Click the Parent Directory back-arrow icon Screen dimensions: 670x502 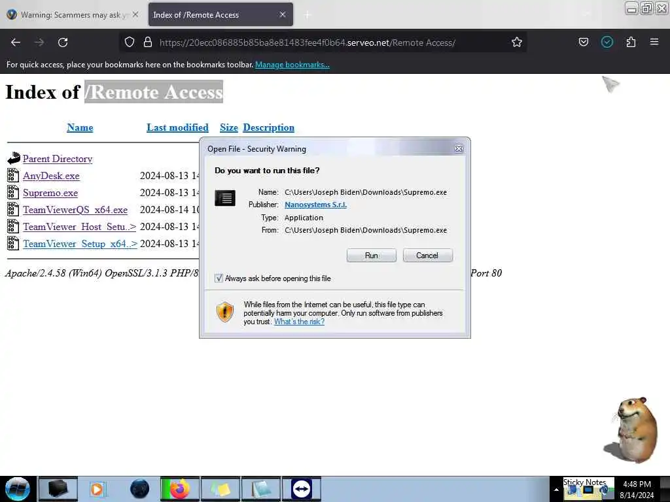(14, 158)
